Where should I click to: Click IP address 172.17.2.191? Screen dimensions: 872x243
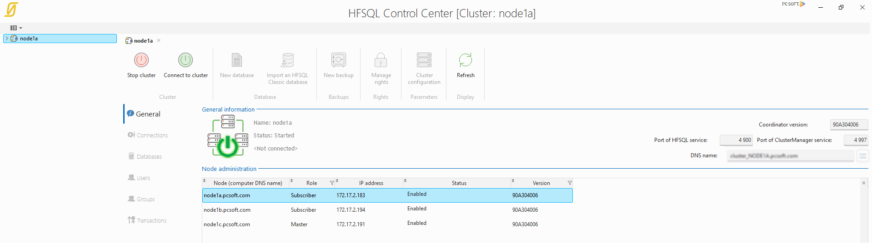click(x=351, y=224)
